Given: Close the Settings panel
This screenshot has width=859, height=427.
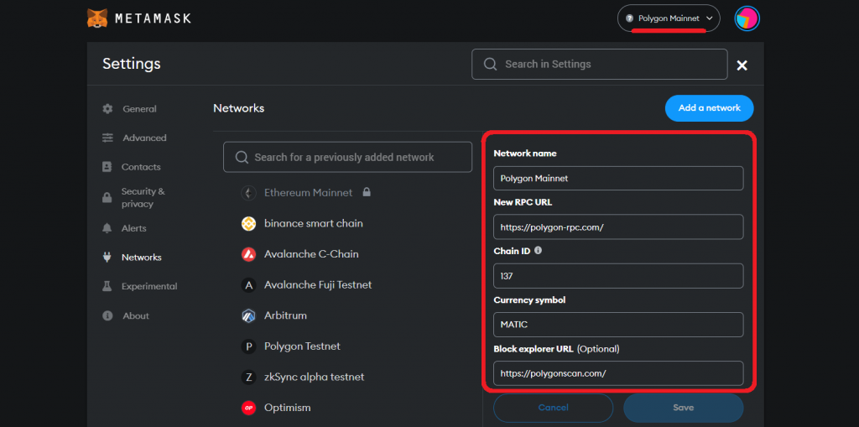Looking at the screenshot, I should point(742,65).
